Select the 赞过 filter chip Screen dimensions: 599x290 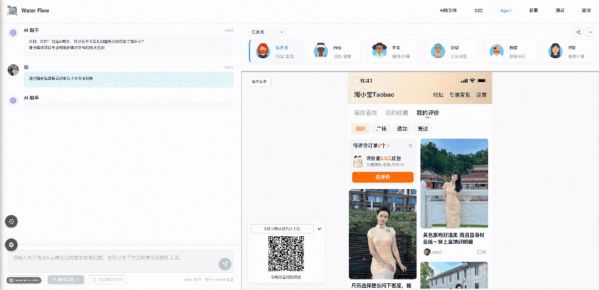tap(423, 129)
